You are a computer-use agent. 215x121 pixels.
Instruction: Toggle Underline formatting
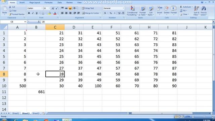pos(37,13)
